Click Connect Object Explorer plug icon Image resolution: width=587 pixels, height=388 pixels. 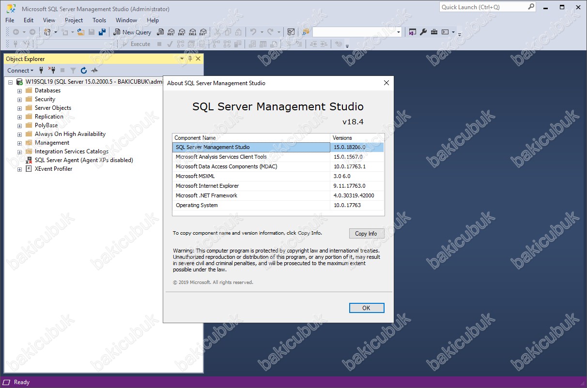tap(41, 70)
